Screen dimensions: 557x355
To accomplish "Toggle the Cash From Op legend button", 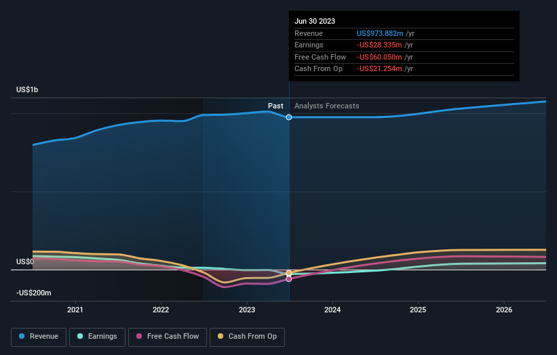I will tap(247, 337).
